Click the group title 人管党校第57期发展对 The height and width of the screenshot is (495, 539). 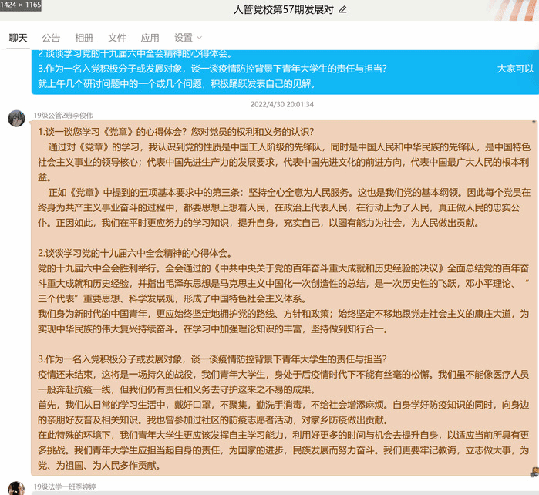(x=283, y=10)
